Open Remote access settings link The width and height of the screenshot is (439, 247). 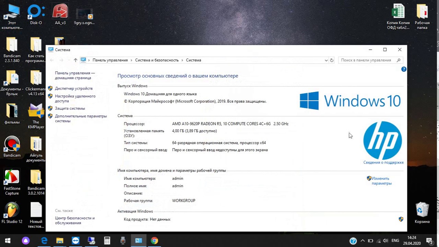click(75, 99)
